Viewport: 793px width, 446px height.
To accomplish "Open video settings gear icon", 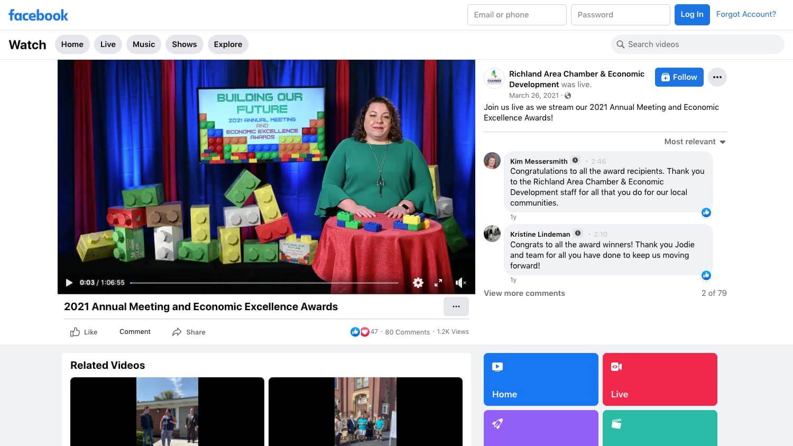I will tap(418, 283).
